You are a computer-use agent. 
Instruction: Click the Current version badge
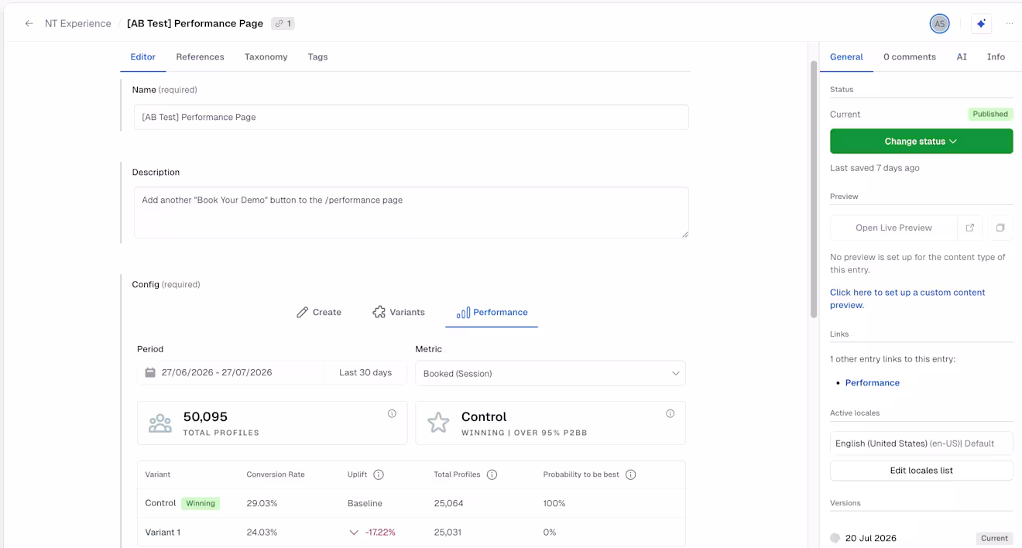[994, 538]
